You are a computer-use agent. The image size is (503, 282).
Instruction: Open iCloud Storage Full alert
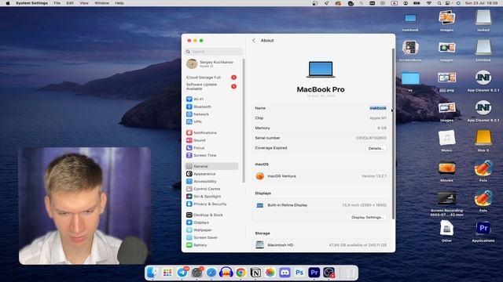tap(211, 78)
